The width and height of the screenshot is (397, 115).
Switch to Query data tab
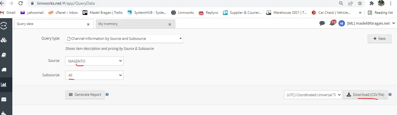click(54, 24)
